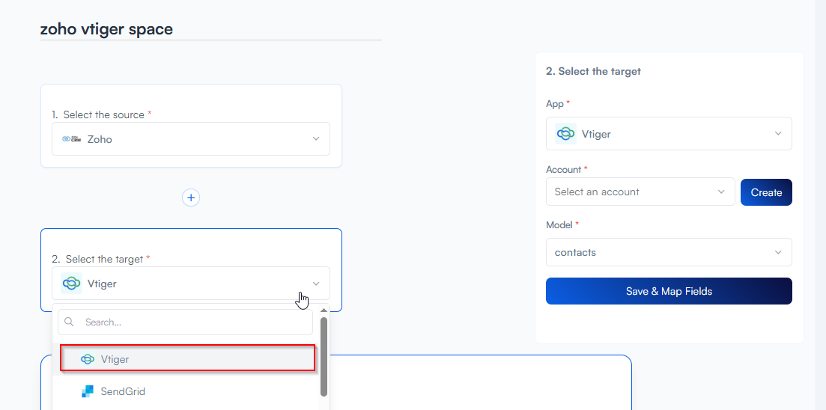Viewport: 826px width, 410px height.
Task: Click the SendGrid logo icon in the list
Action: pyautogui.click(x=88, y=391)
